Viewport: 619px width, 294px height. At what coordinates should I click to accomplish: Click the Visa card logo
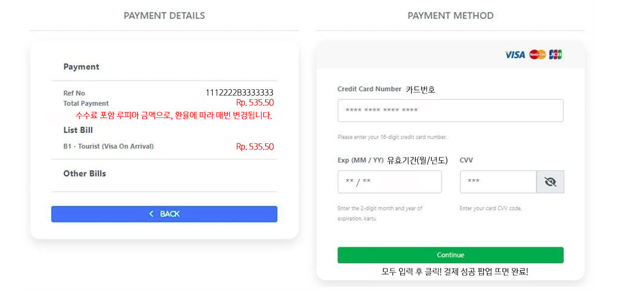[x=515, y=55]
